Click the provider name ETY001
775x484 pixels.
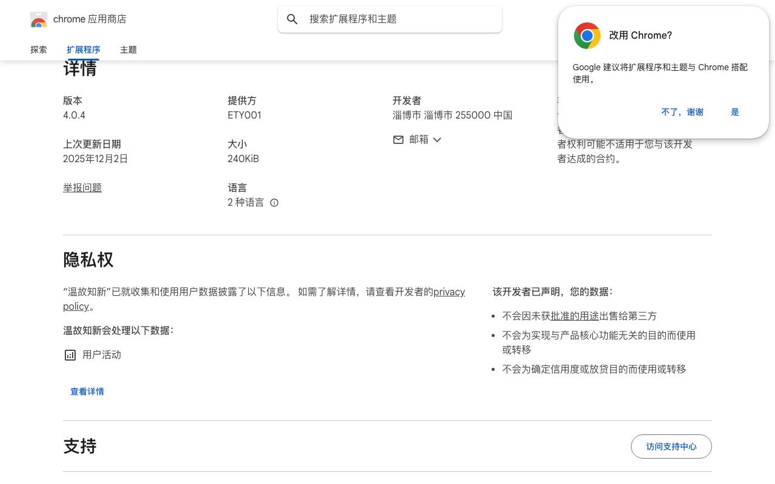click(245, 116)
